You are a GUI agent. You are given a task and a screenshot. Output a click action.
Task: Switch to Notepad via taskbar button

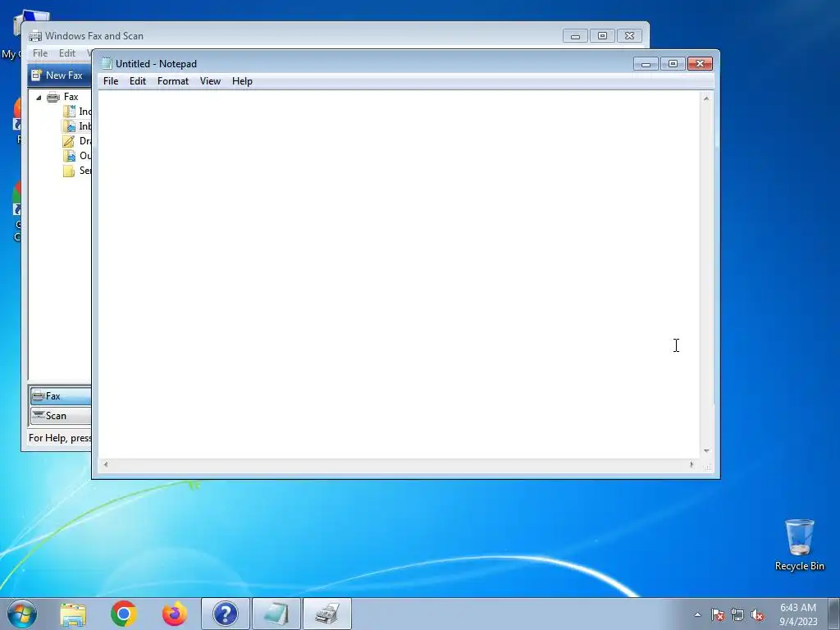point(276,614)
